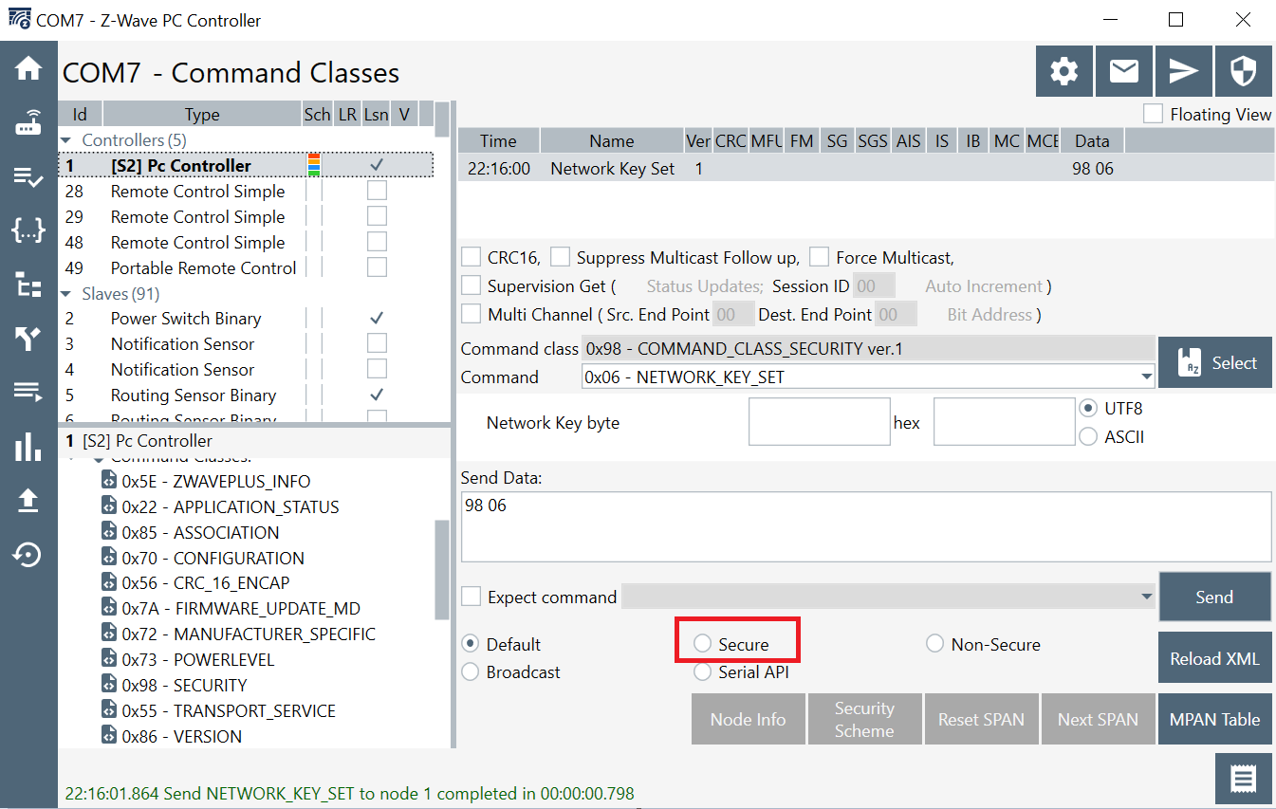Enable the Expect command checkbox
Image resolution: width=1276 pixels, height=809 pixels.
point(471,597)
